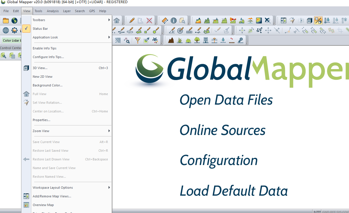Click the zoom scale field in status bar

[316, 211]
